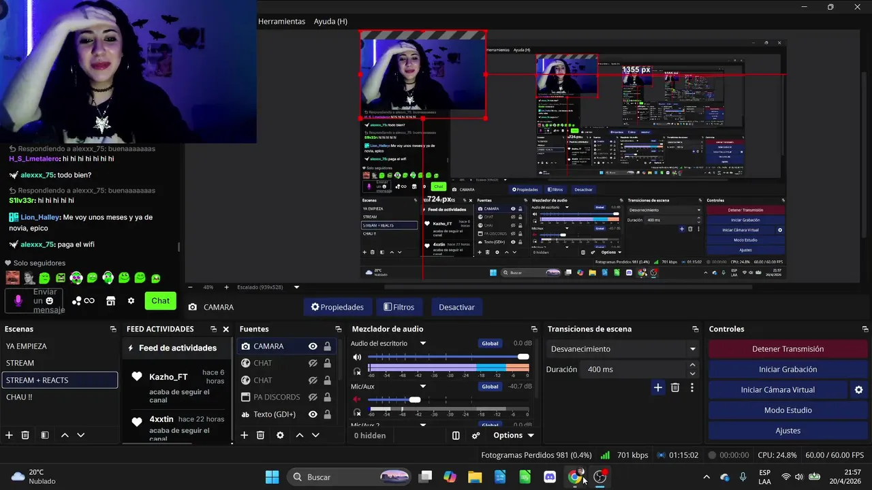The width and height of the screenshot is (872, 490).
Task: Toggle monitoring headphone for Mic/Aux
Action: [357, 412]
